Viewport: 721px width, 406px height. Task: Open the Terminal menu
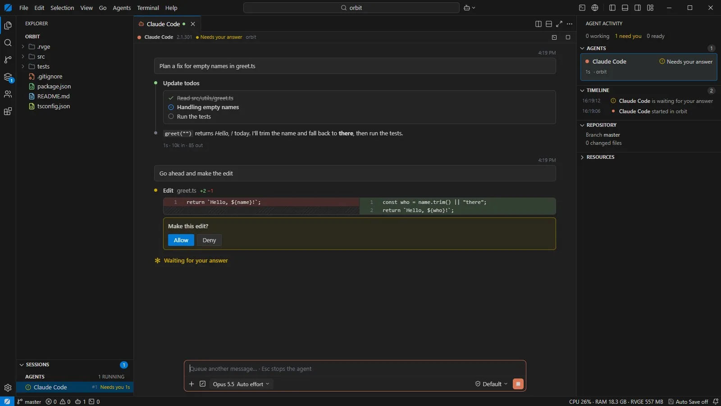pyautogui.click(x=148, y=8)
